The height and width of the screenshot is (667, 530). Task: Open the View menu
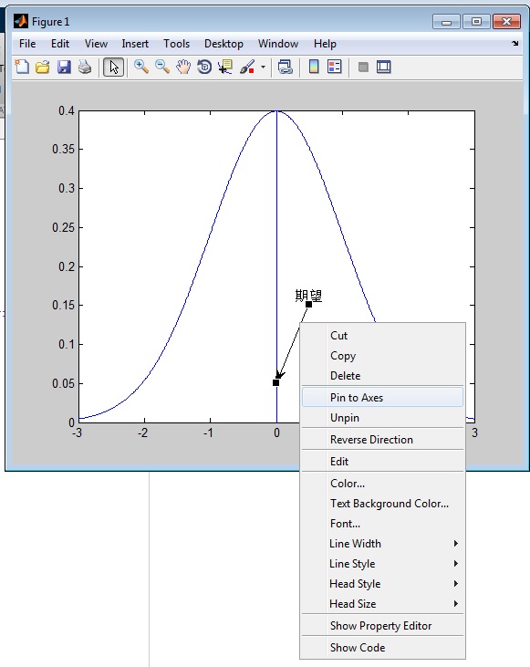point(96,44)
